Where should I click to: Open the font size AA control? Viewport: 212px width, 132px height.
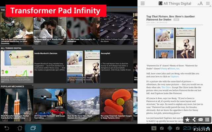(200, 4)
